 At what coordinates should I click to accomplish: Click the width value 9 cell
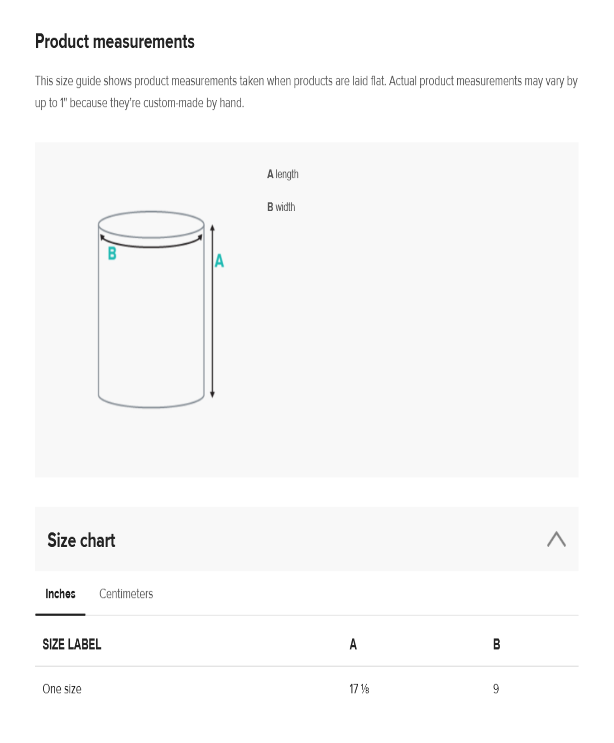(496, 689)
